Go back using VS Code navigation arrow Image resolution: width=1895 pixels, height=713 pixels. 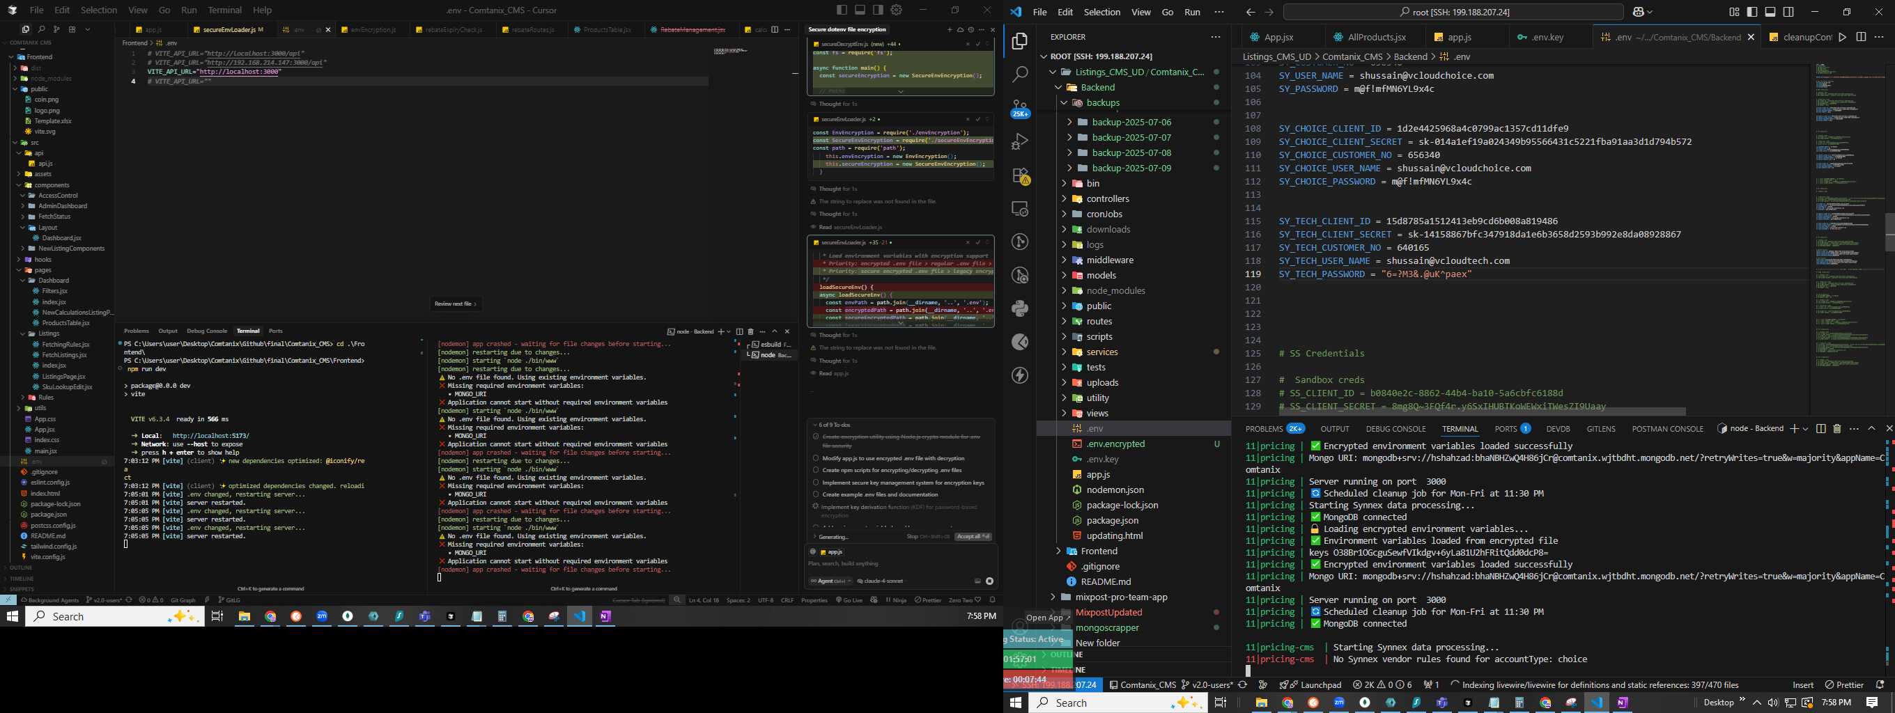(1251, 12)
